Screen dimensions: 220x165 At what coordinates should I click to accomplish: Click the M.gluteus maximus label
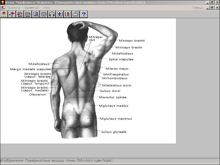click(x=116, y=119)
